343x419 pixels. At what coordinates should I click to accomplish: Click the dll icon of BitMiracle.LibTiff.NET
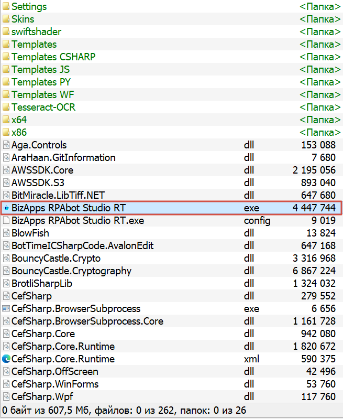coord(6,195)
